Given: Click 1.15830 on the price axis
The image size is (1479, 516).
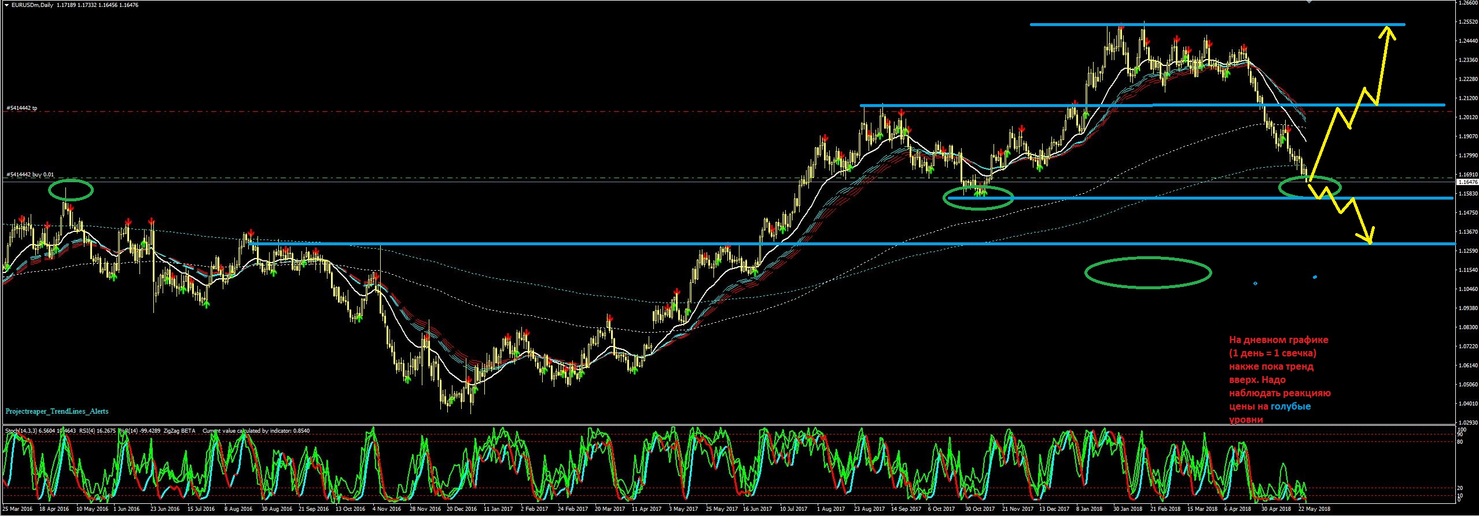Looking at the screenshot, I should coord(1467,194).
